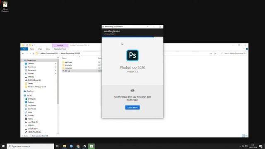Open the products folder
Screen dimensions: 265x149
pyautogui.click(x=68, y=65)
